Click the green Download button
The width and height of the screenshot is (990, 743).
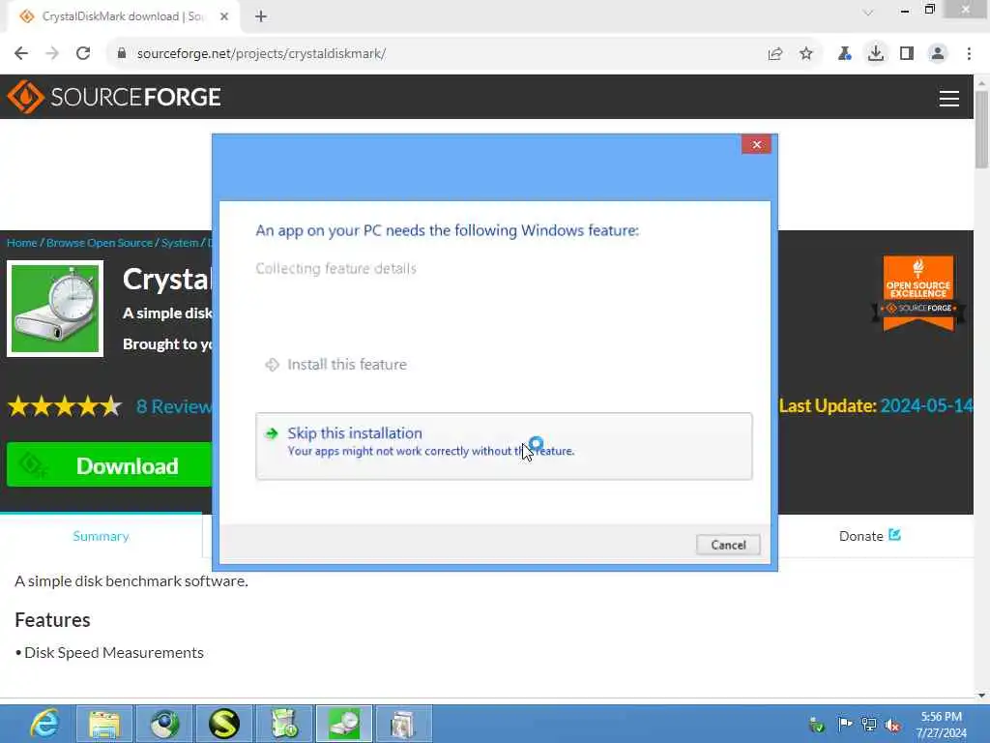(x=109, y=465)
